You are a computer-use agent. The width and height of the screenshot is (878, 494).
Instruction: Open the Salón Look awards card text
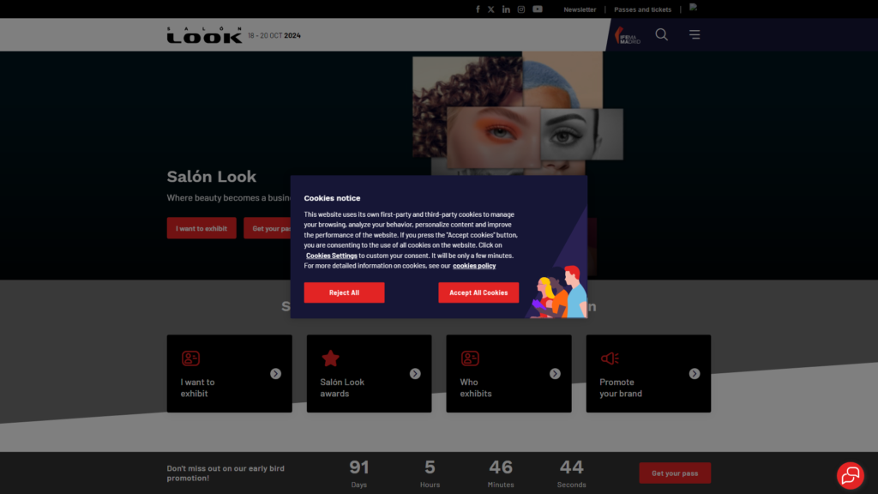point(342,388)
